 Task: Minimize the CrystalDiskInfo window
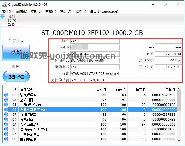[153, 5]
